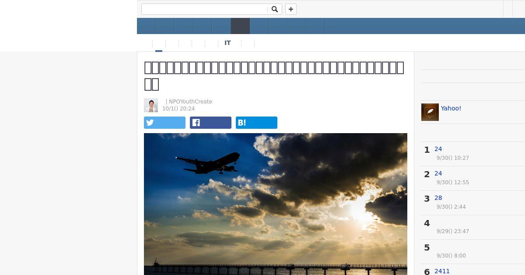This screenshot has width=525, height=275.
Task: Click the timestamp 9/29() 23:47
Action: (453, 231)
